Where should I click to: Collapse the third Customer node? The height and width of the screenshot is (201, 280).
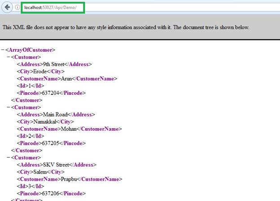pos(9,157)
